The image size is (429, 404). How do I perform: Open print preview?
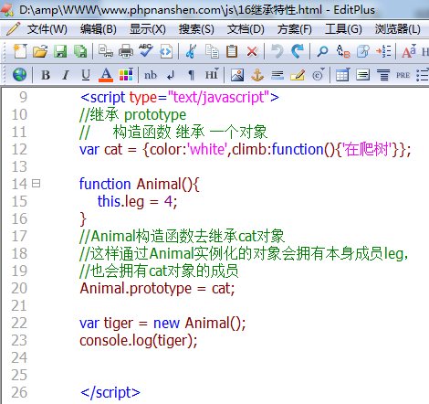106,51
